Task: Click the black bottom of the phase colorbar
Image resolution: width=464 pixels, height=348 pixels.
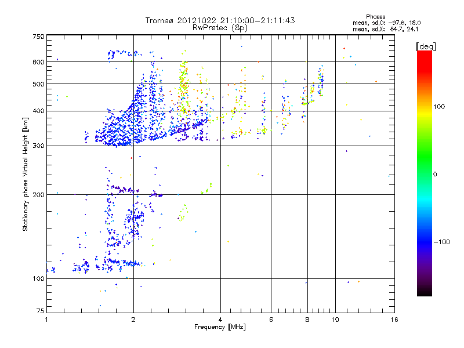Action: pyautogui.click(x=425, y=292)
